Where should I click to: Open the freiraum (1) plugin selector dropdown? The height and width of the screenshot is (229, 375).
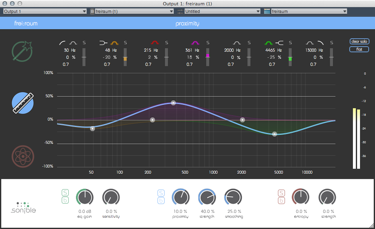coord(133,11)
